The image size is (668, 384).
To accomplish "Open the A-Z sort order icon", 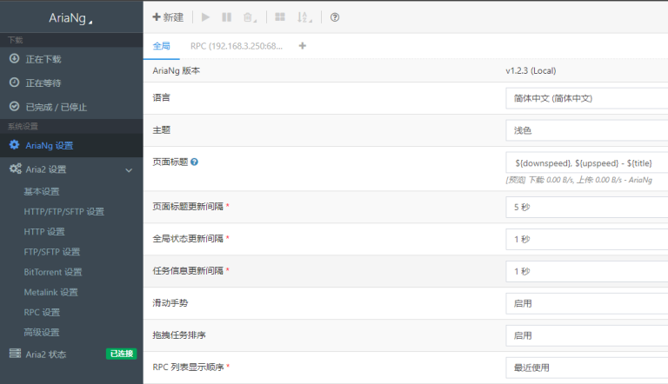I will click(304, 17).
